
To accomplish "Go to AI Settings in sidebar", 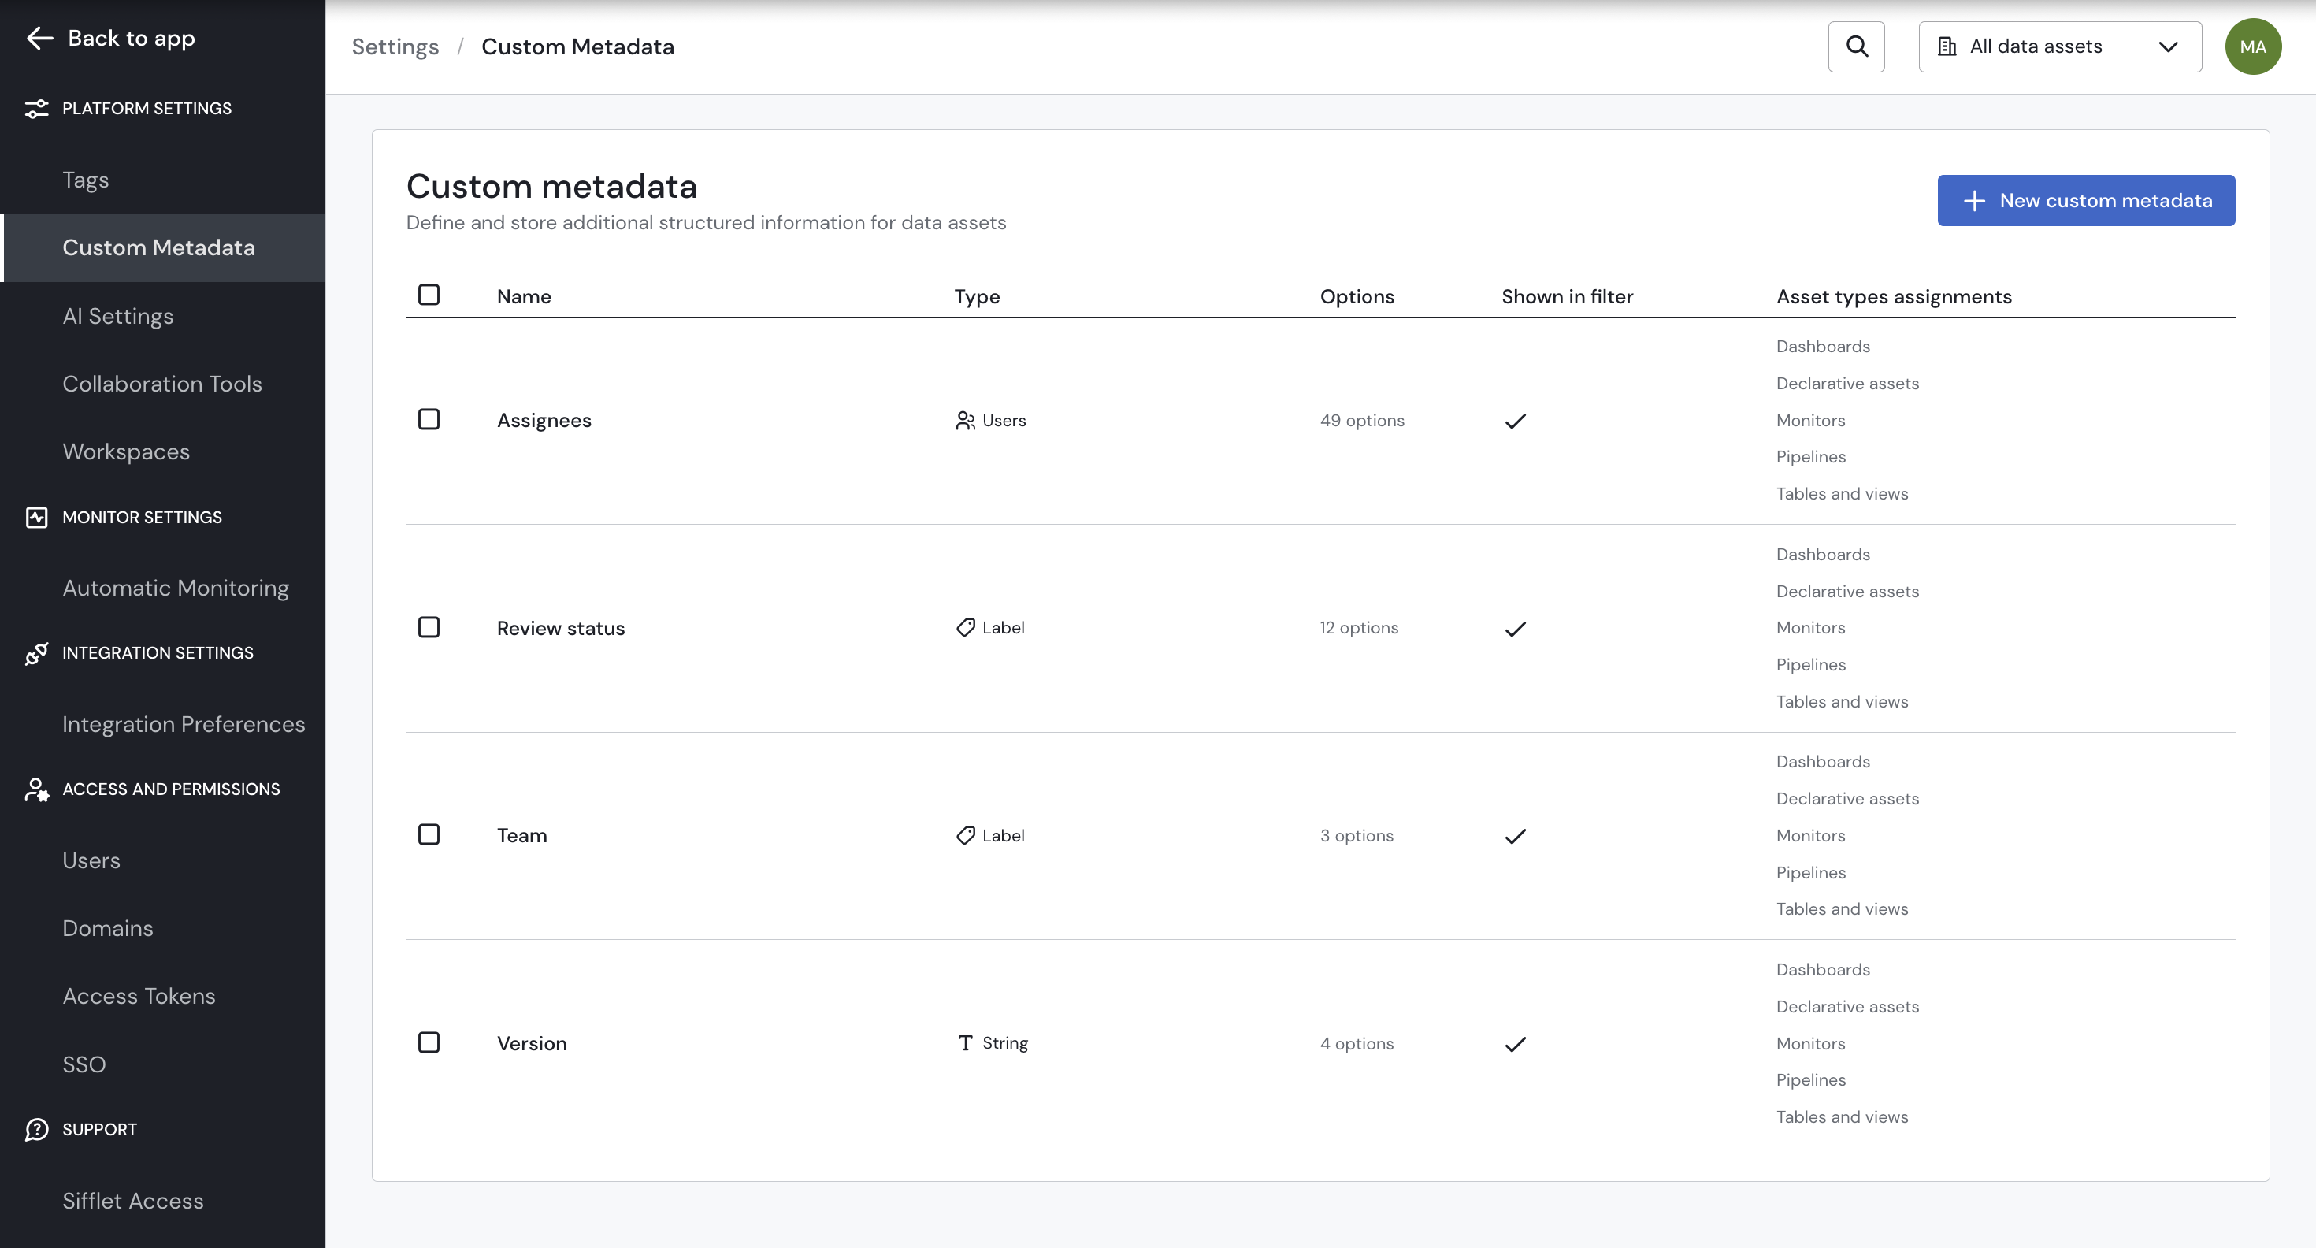I will pyautogui.click(x=118, y=317).
